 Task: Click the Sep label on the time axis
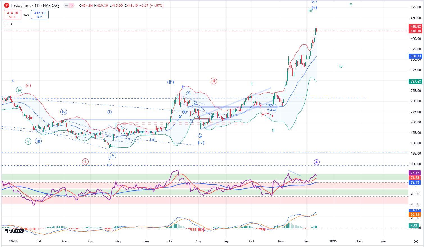pos(226,241)
